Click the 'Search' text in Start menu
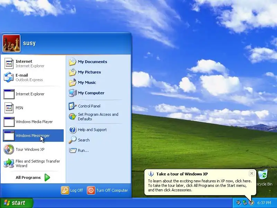 point(83,140)
